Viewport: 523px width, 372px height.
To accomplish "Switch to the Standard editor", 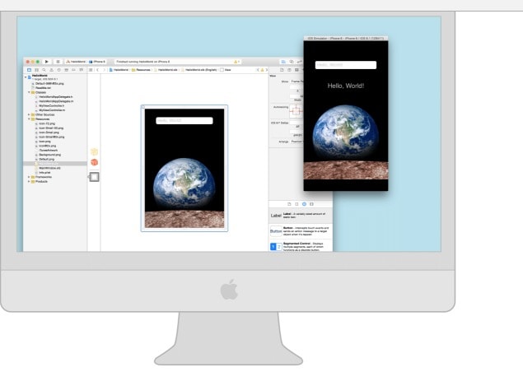I will [x=283, y=62].
